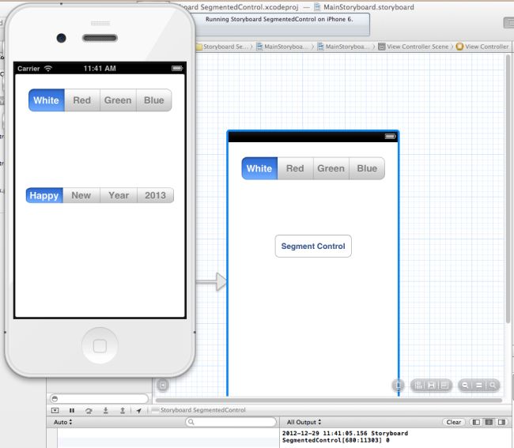Open Storyboard Se... project breadcrumb
514x448 pixels.
(x=221, y=47)
